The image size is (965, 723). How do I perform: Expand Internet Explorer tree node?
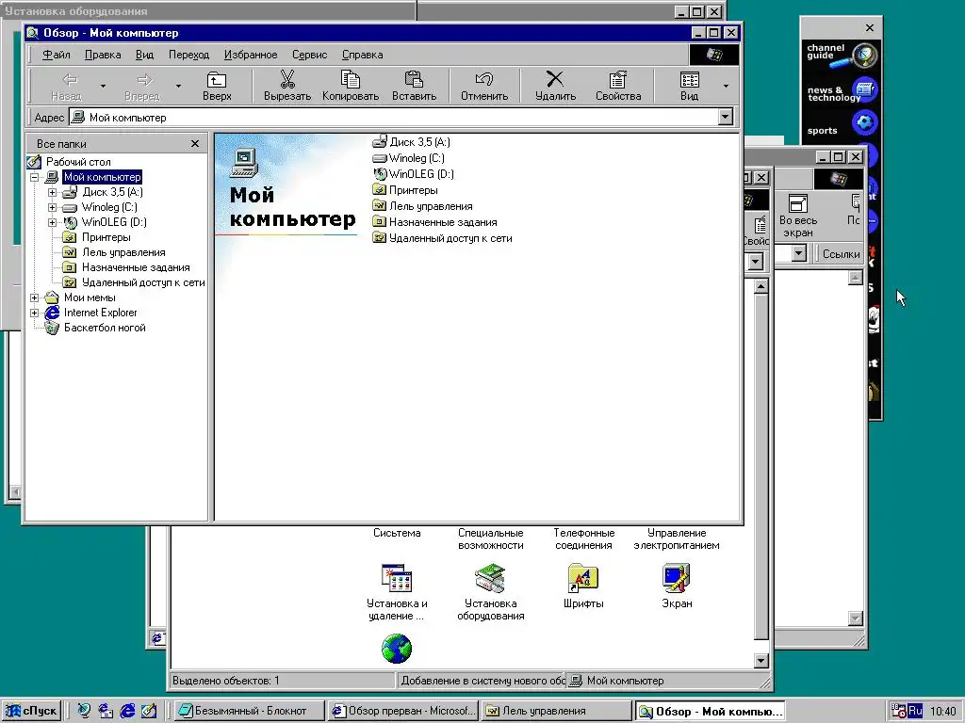tap(35, 313)
